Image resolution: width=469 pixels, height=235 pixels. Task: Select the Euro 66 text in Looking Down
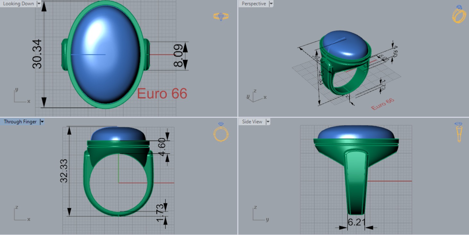pos(162,93)
